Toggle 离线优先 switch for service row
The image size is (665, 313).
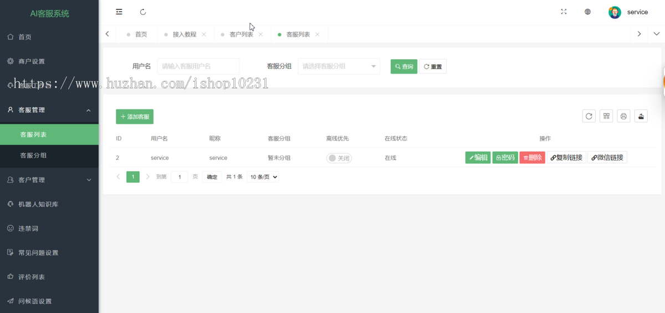coord(339,158)
